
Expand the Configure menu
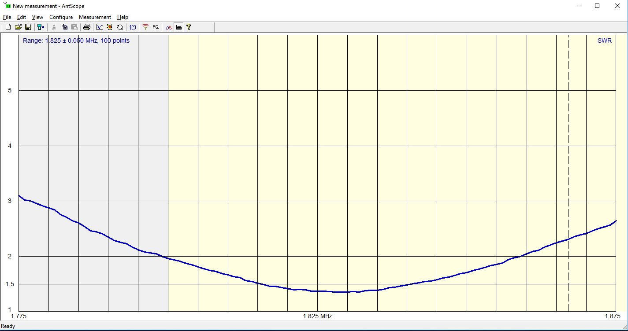point(61,17)
